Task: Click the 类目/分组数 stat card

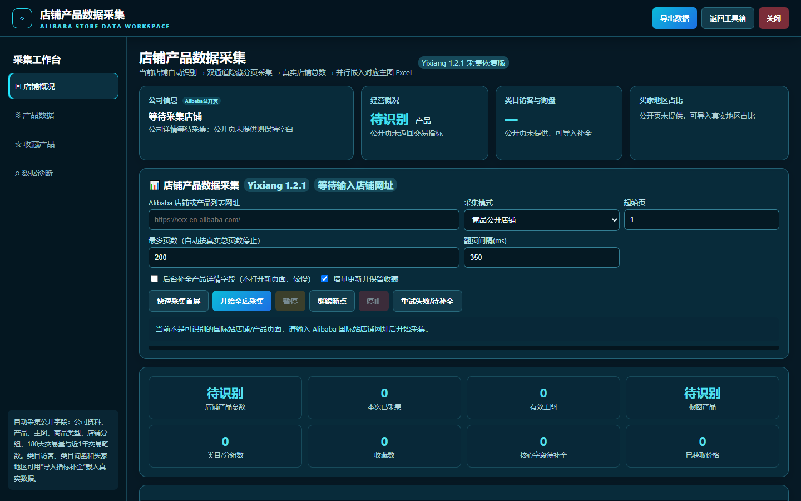Action: click(225, 446)
